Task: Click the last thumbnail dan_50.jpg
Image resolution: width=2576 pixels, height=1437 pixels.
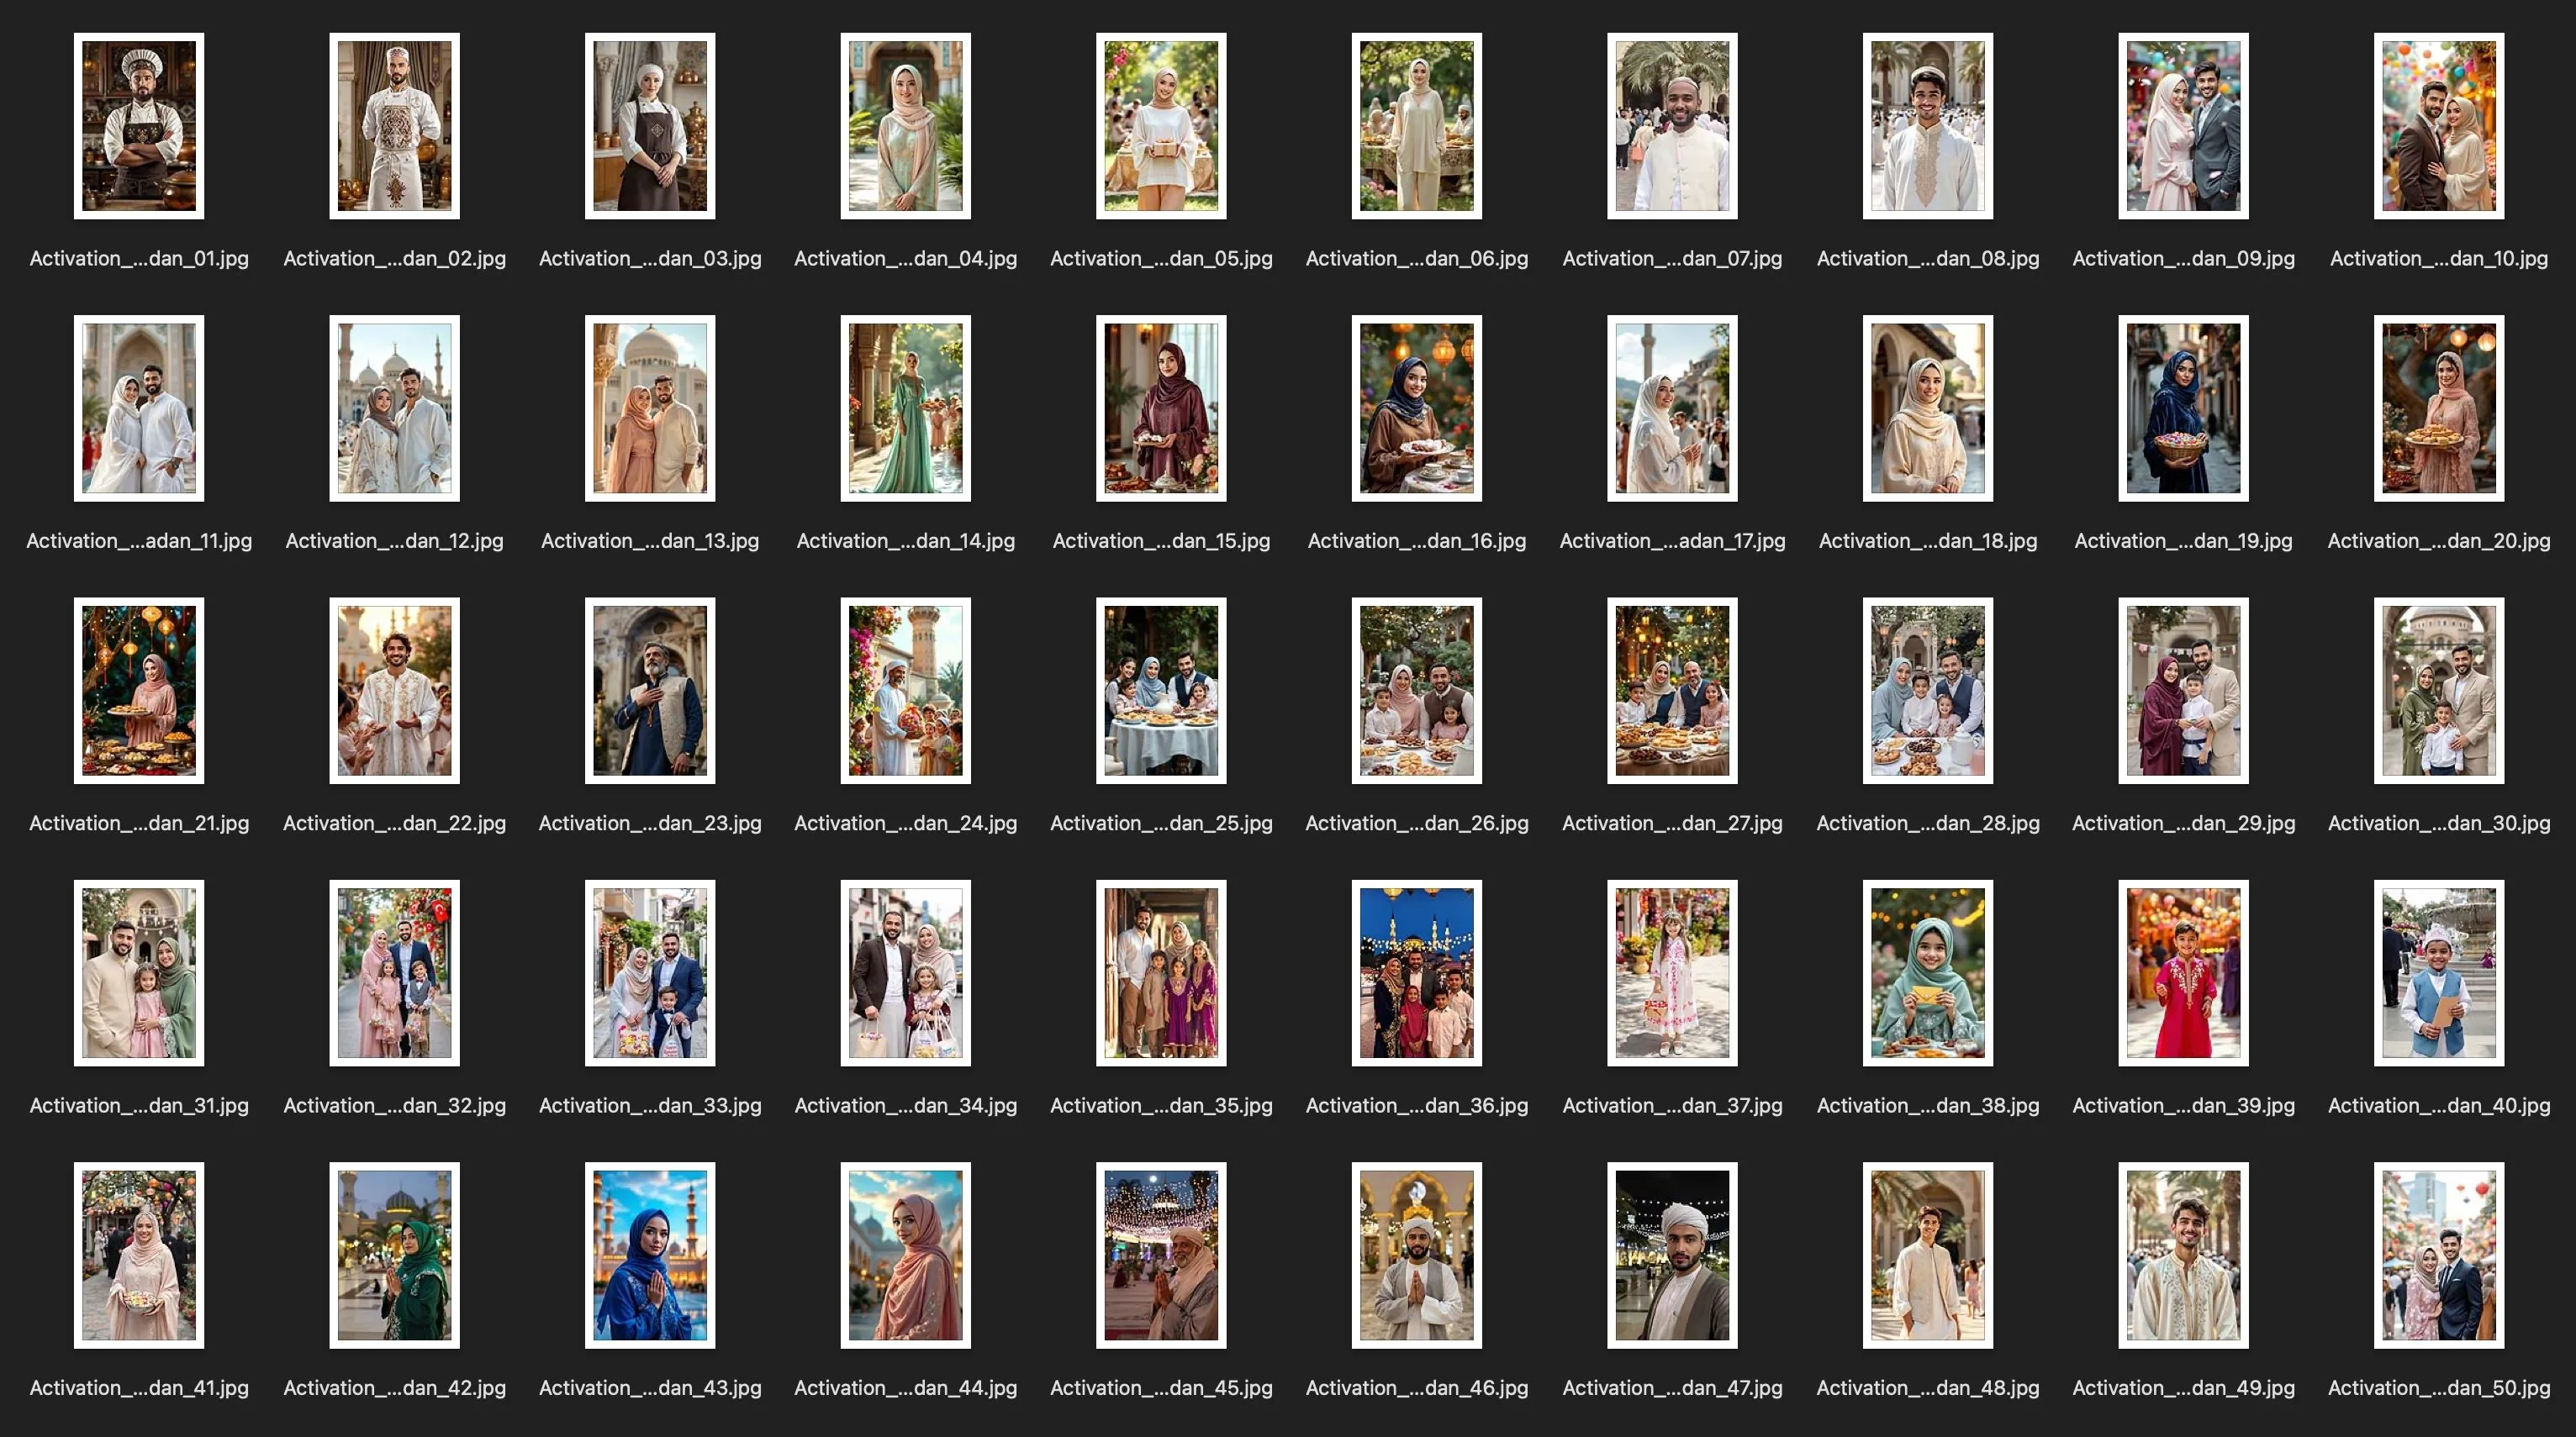Action: coord(2439,1255)
